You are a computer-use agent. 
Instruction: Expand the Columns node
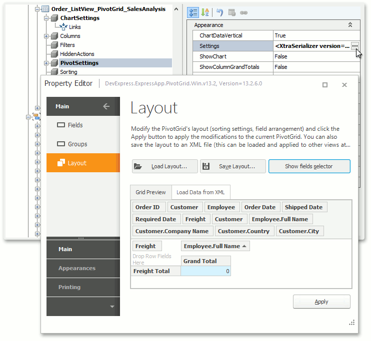coord(46,36)
